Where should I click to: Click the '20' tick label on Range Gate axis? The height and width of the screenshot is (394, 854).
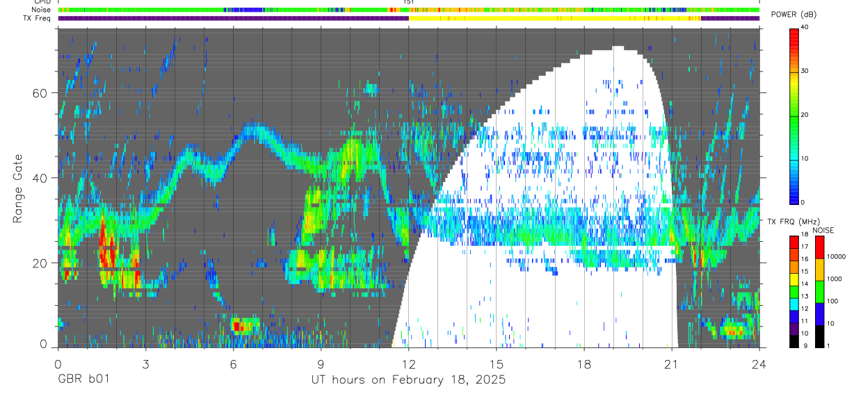coord(41,263)
